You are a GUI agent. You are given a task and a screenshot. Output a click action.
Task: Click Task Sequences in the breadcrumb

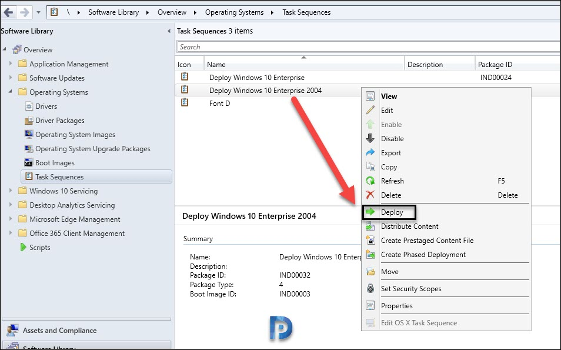click(306, 12)
